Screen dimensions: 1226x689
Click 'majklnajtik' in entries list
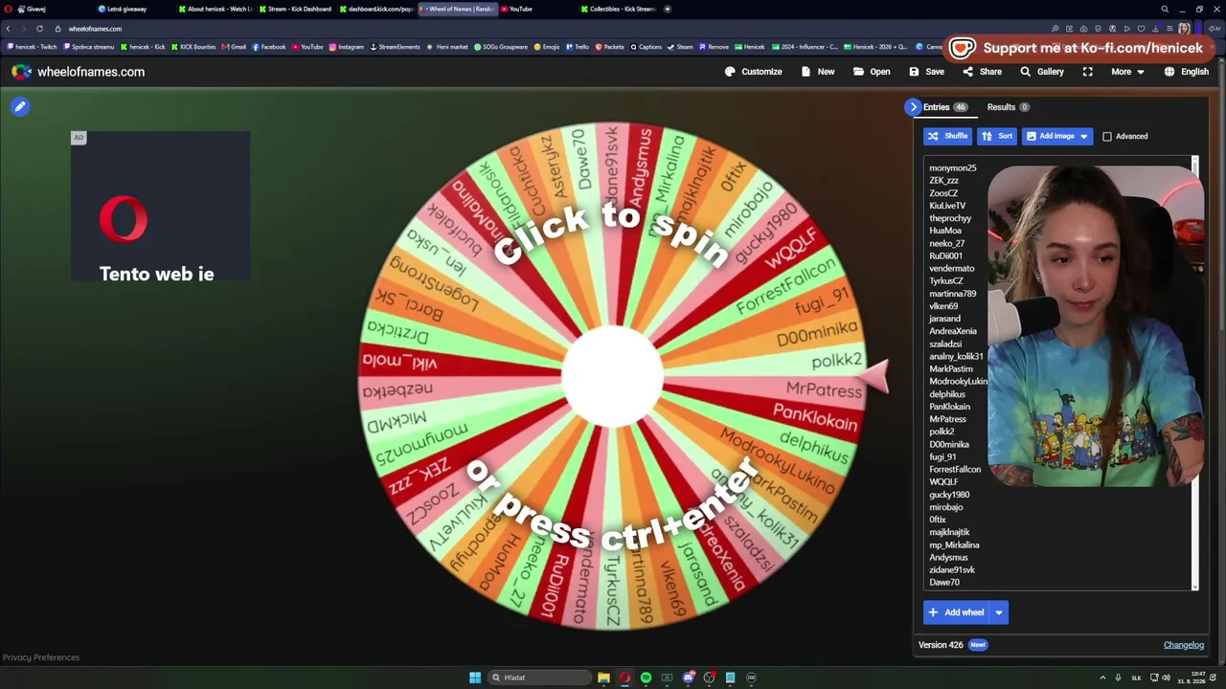949,532
